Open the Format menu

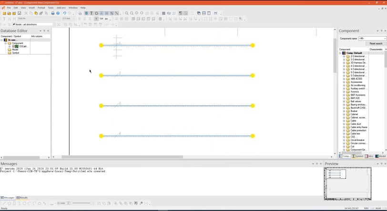coord(41,8)
